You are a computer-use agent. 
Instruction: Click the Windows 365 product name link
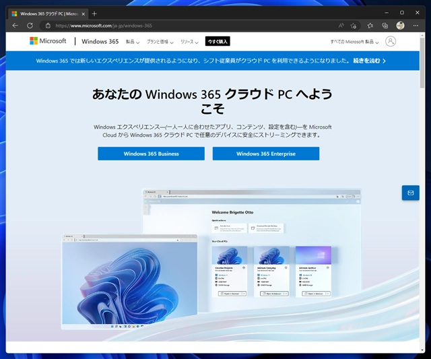100,42
